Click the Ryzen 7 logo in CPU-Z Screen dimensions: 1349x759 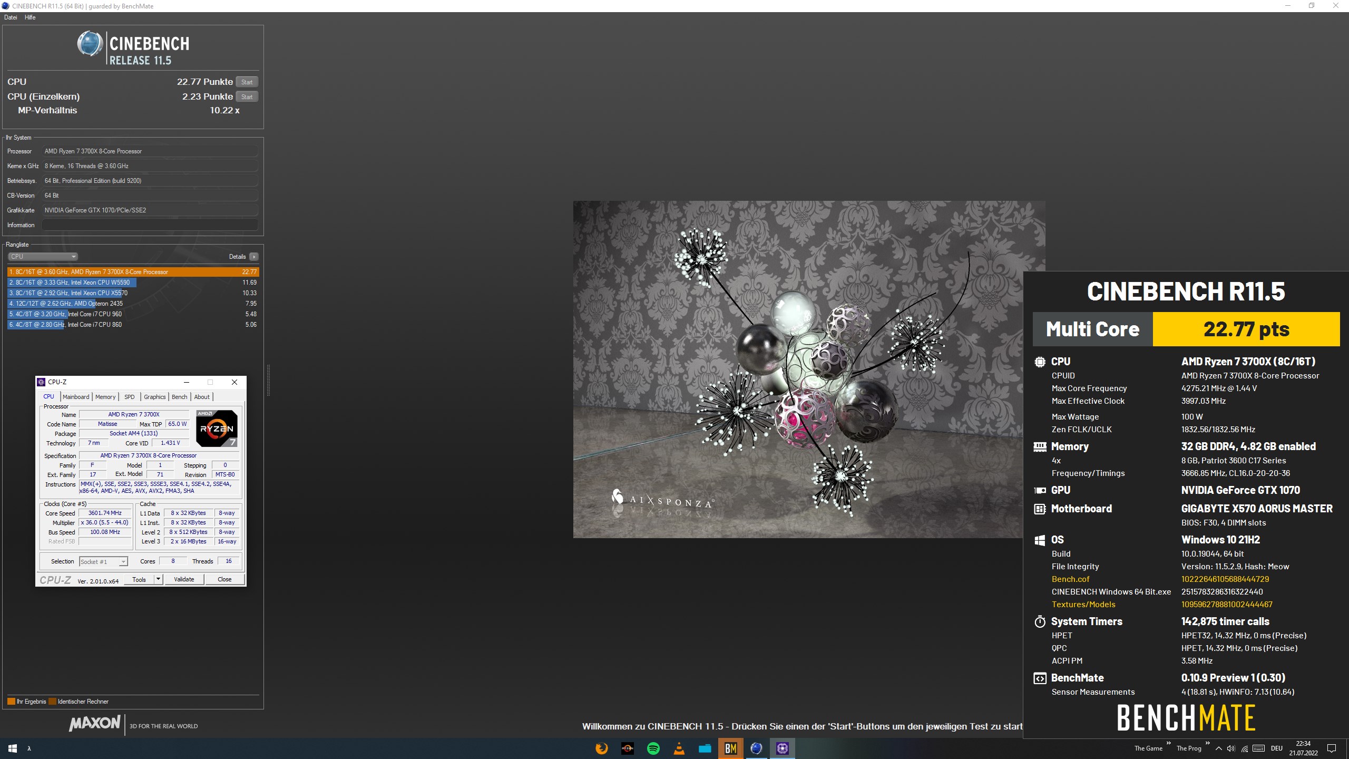217,429
